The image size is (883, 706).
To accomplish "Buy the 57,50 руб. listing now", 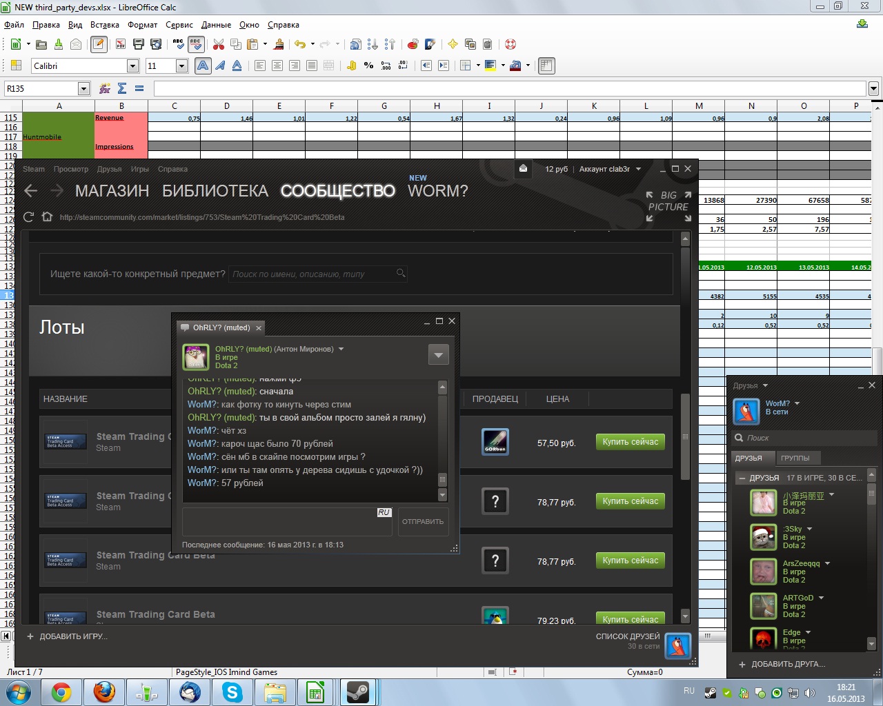I will coord(630,442).
